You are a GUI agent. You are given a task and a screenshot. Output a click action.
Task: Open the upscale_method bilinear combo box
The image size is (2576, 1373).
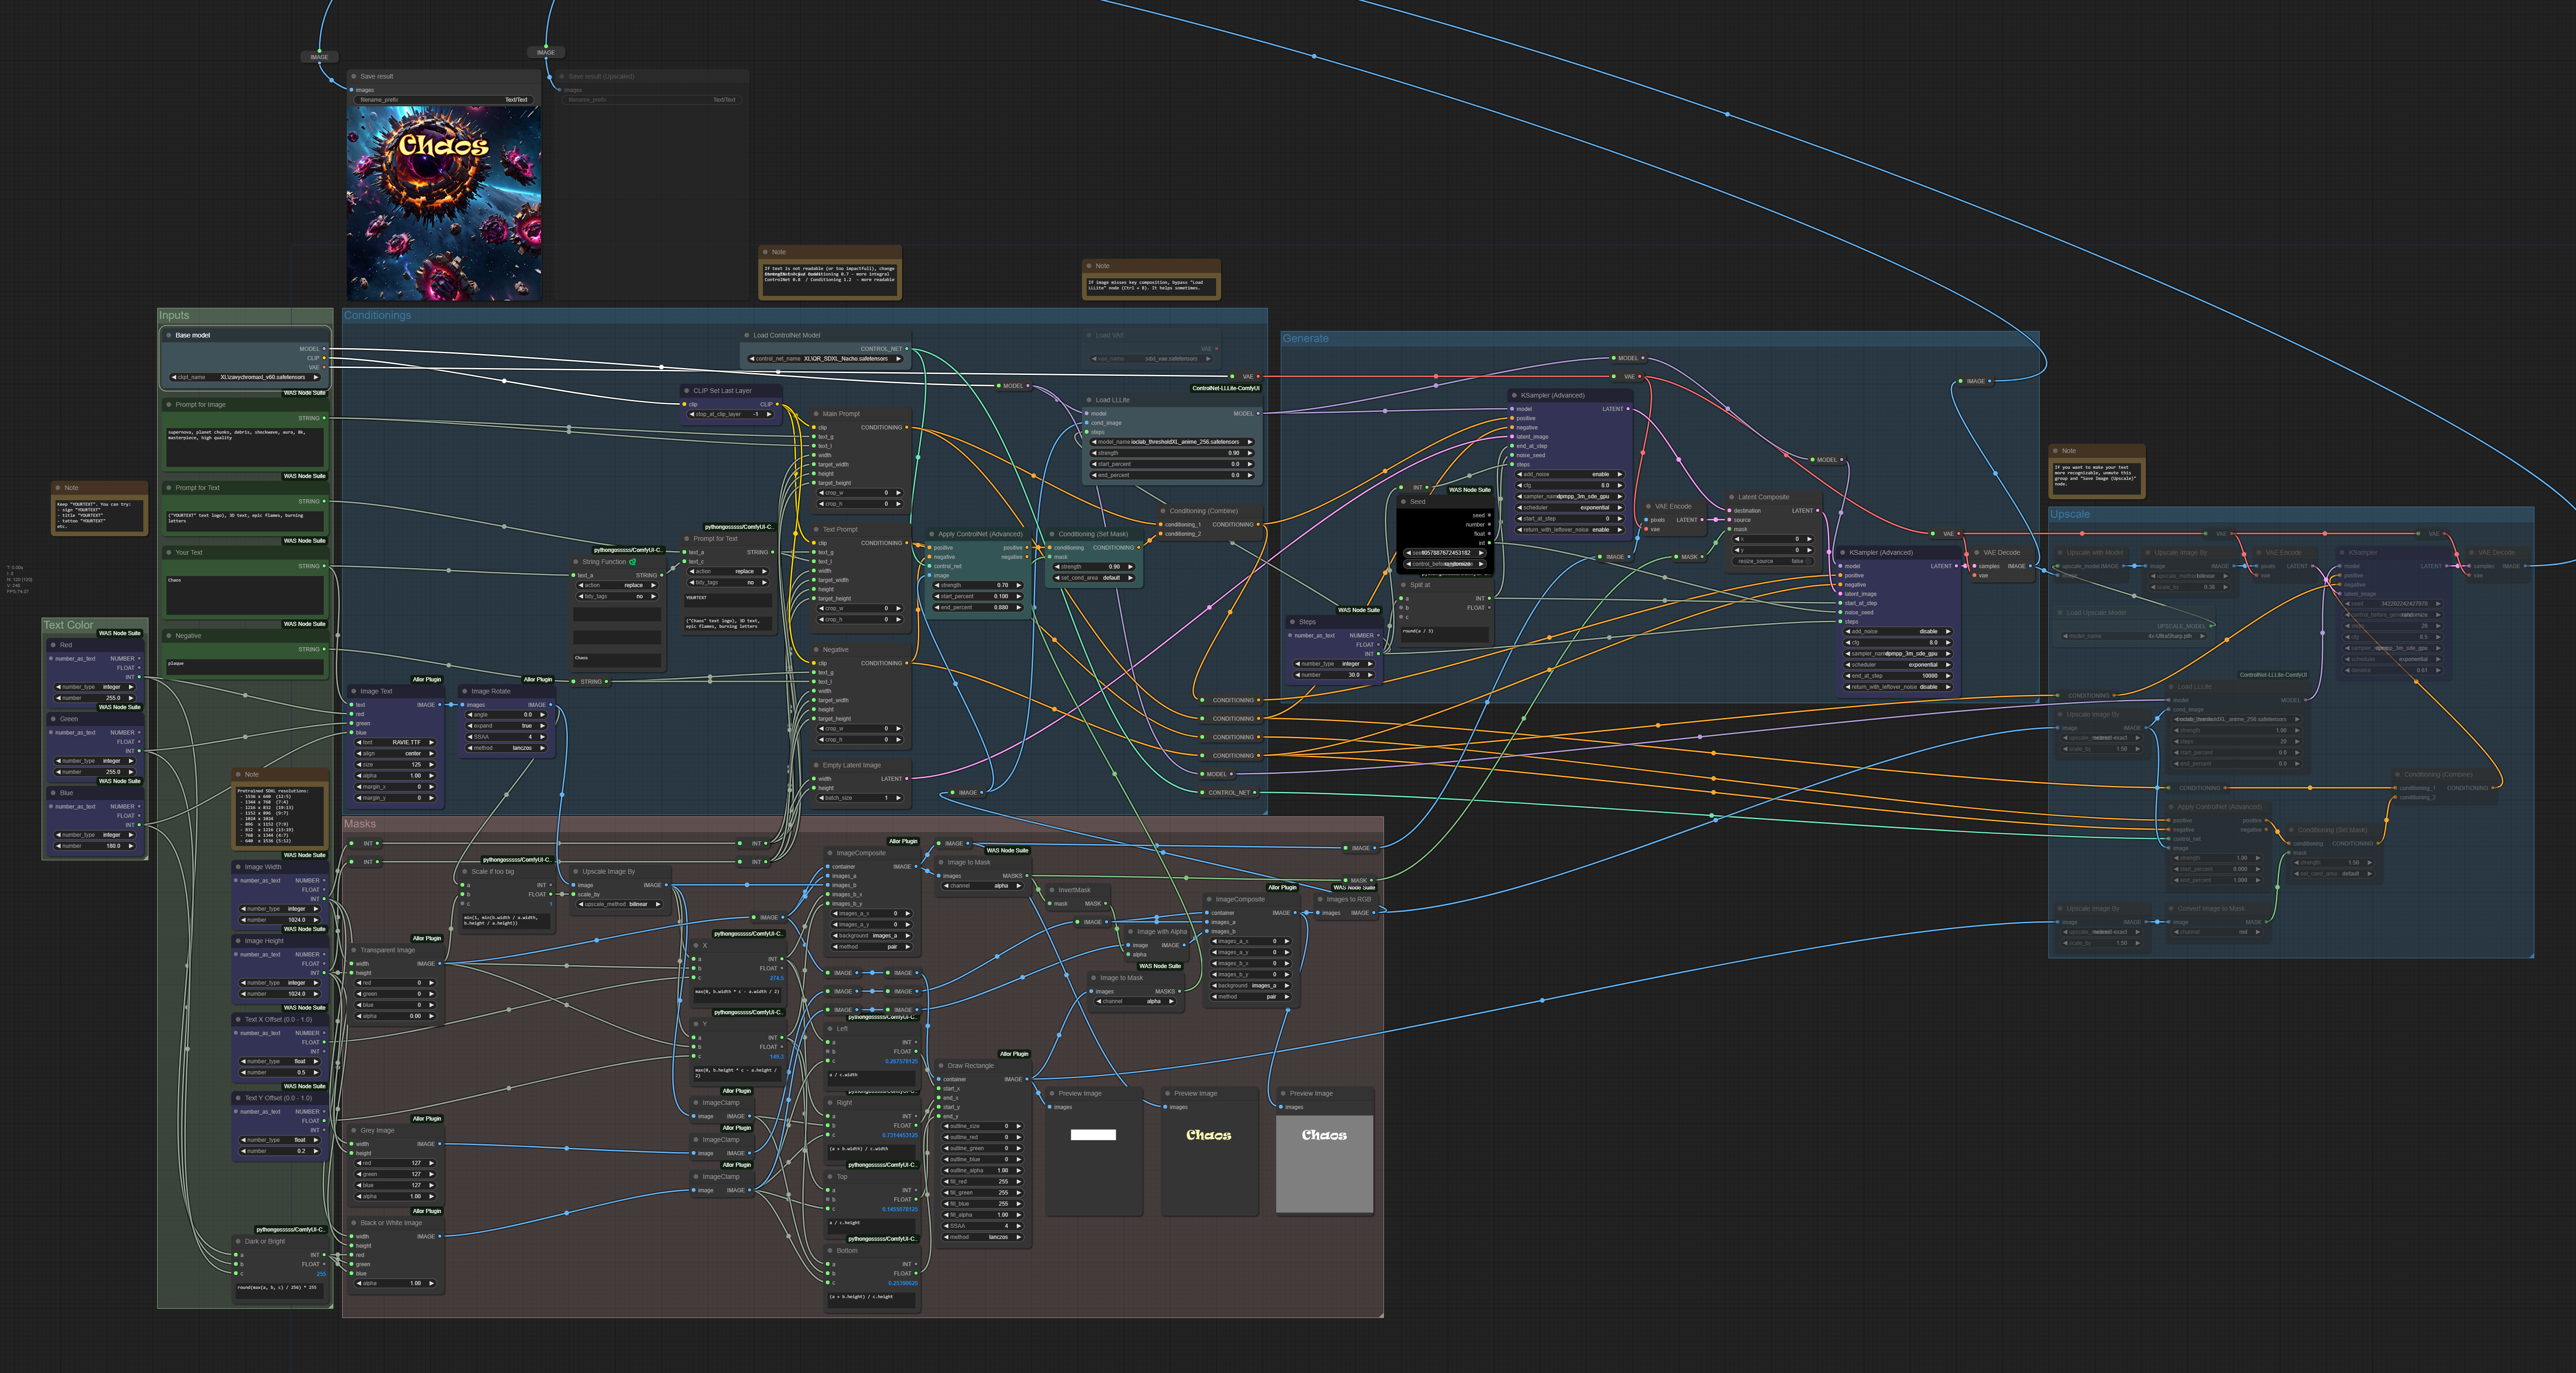pyautogui.click(x=621, y=904)
